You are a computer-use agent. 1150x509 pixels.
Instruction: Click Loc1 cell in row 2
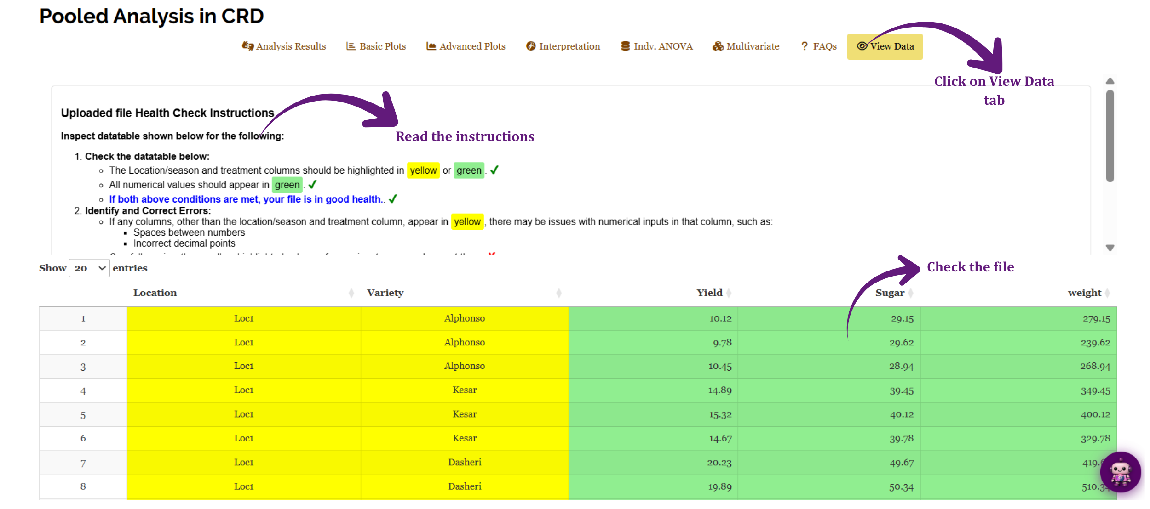click(244, 343)
